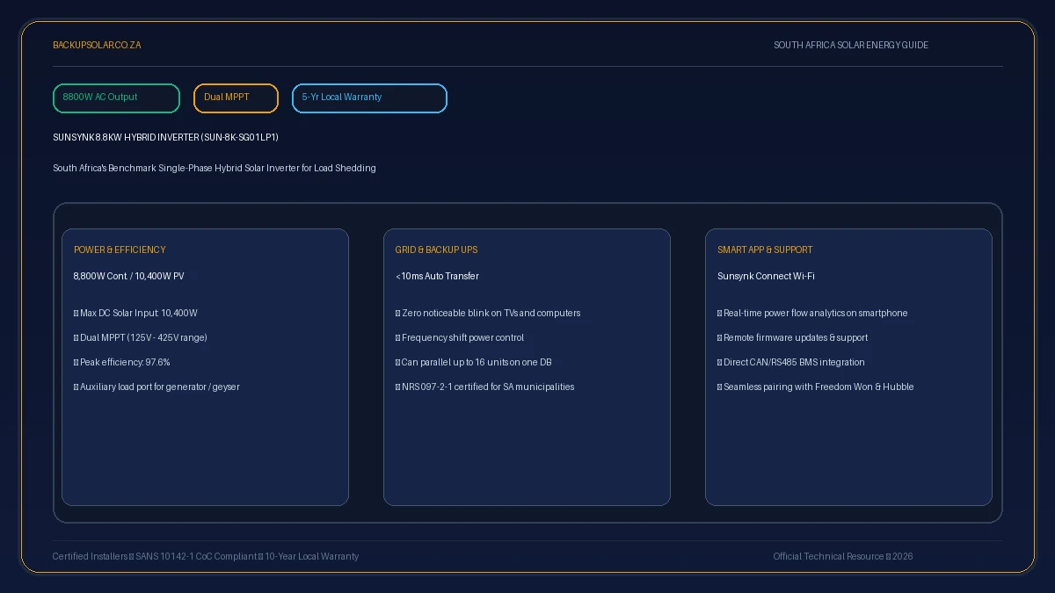
Task: Click the BACKUPSOLAR.CO.ZA site link
Action: point(97,45)
